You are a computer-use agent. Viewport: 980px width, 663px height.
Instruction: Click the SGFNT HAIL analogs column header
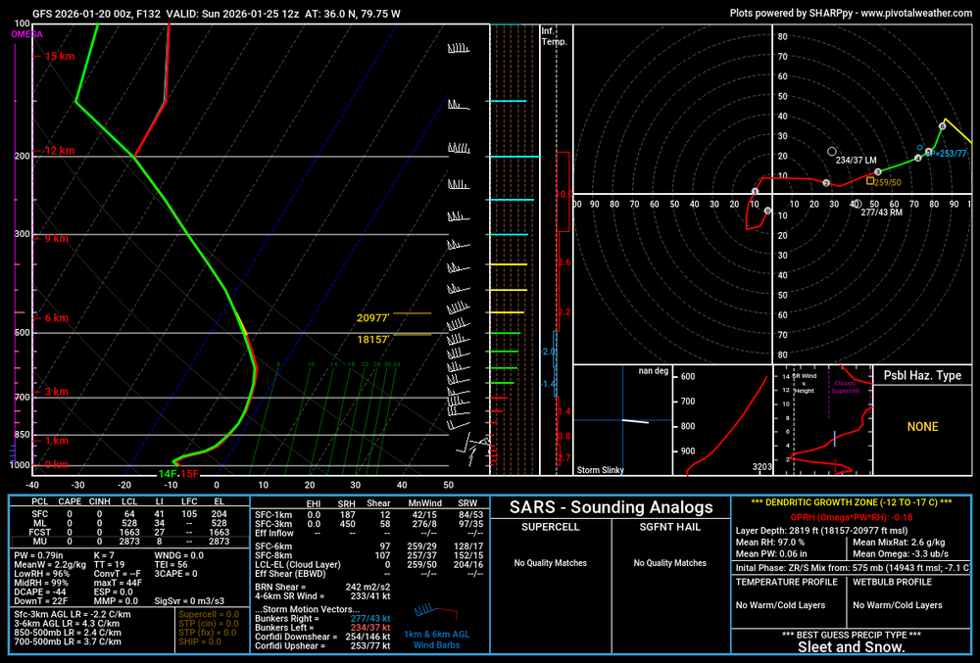click(668, 527)
